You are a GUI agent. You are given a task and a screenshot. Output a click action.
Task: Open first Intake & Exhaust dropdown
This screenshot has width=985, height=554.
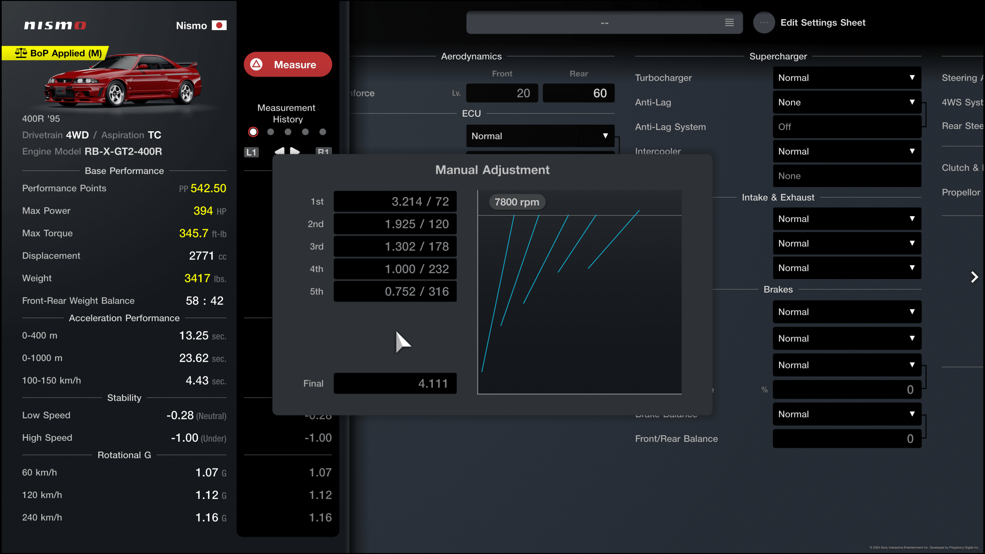[847, 219]
